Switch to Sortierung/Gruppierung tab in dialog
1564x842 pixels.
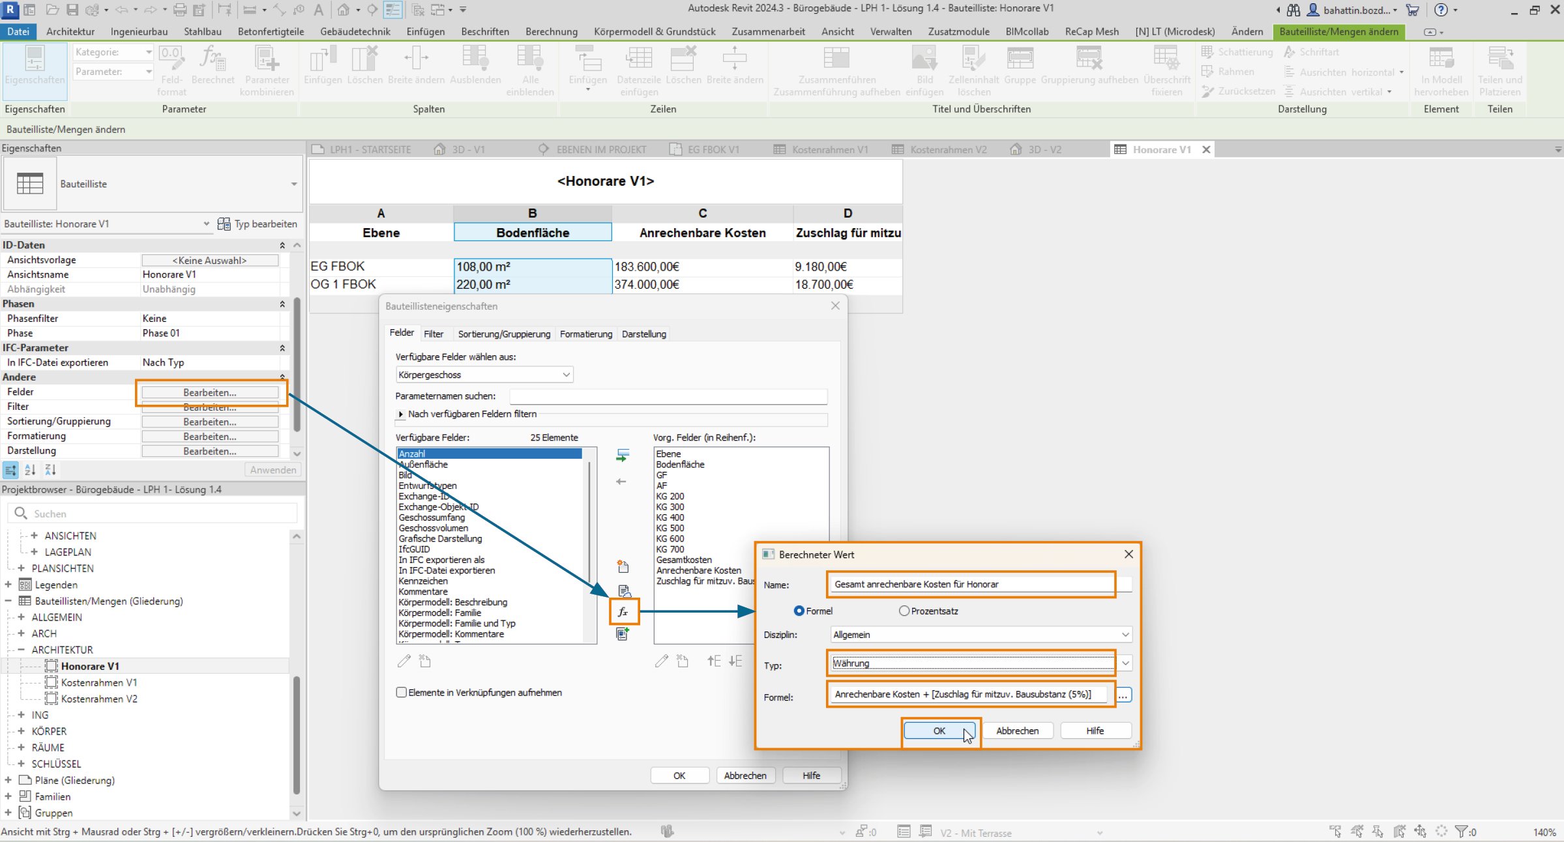click(504, 334)
